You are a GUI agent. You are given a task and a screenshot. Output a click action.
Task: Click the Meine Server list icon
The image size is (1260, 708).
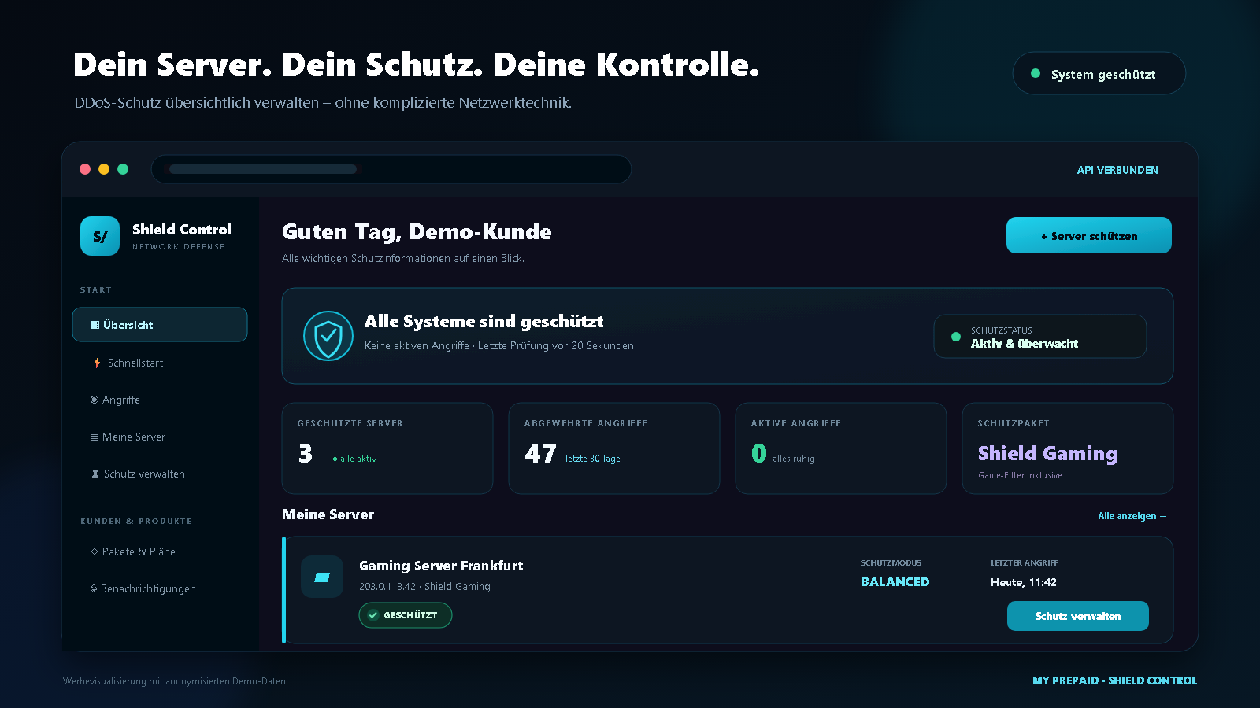click(x=94, y=437)
